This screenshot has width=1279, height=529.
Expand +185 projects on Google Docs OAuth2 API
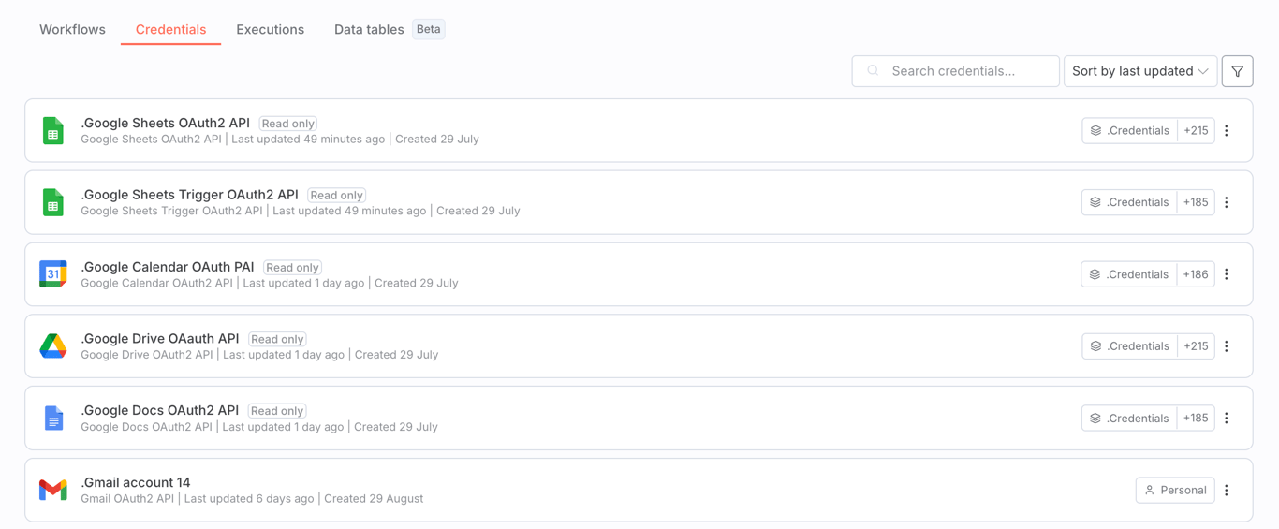[x=1196, y=419]
